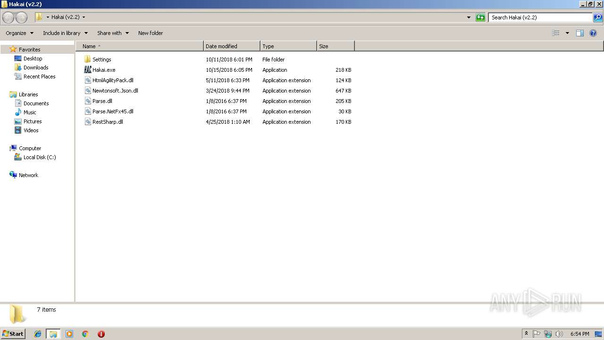Viewport: 604px width, 340px height.
Task: Click the Forward navigation arrow
Action: coord(22,17)
